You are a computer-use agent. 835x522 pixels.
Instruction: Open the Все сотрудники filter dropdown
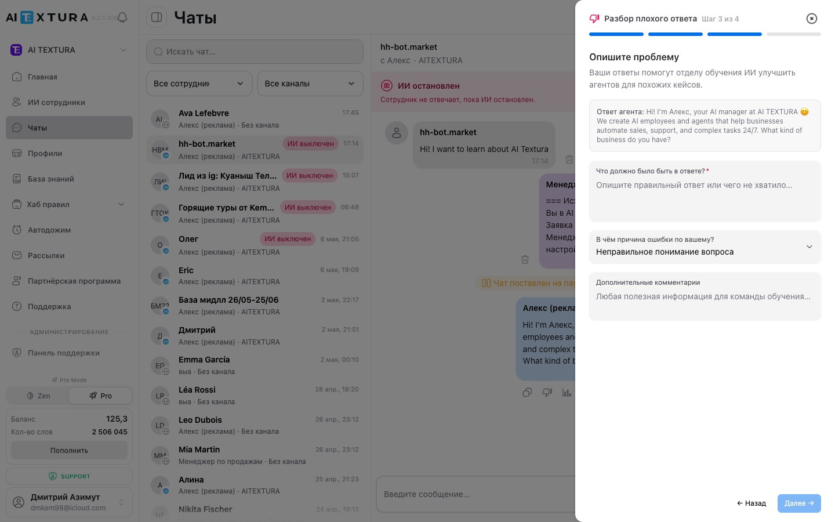[199, 84]
